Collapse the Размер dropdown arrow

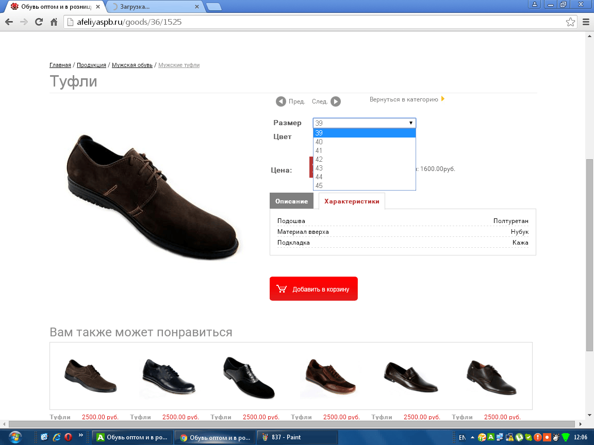coord(411,123)
